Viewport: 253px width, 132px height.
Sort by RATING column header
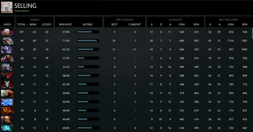[88, 24]
